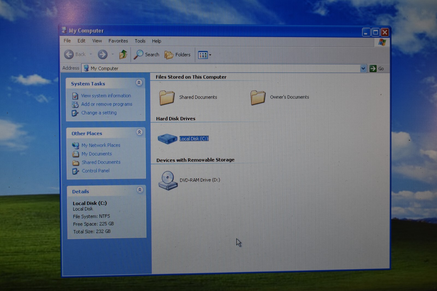
Task: Click the Back navigation arrow icon
Action: (x=69, y=54)
